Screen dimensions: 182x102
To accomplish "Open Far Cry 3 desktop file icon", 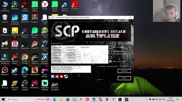I will [5, 84].
